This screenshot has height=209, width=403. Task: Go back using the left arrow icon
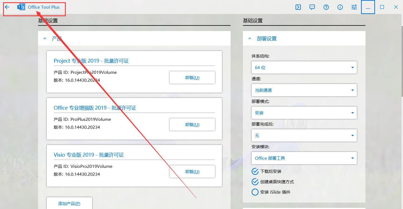pyautogui.click(x=7, y=7)
